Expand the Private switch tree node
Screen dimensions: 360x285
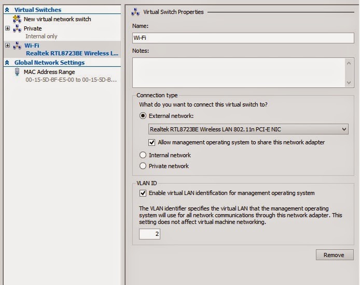pos(7,28)
